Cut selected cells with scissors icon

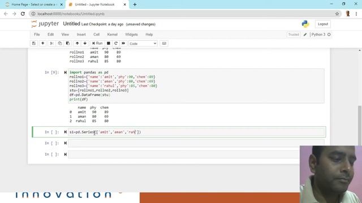pyautogui.click(x=51, y=43)
